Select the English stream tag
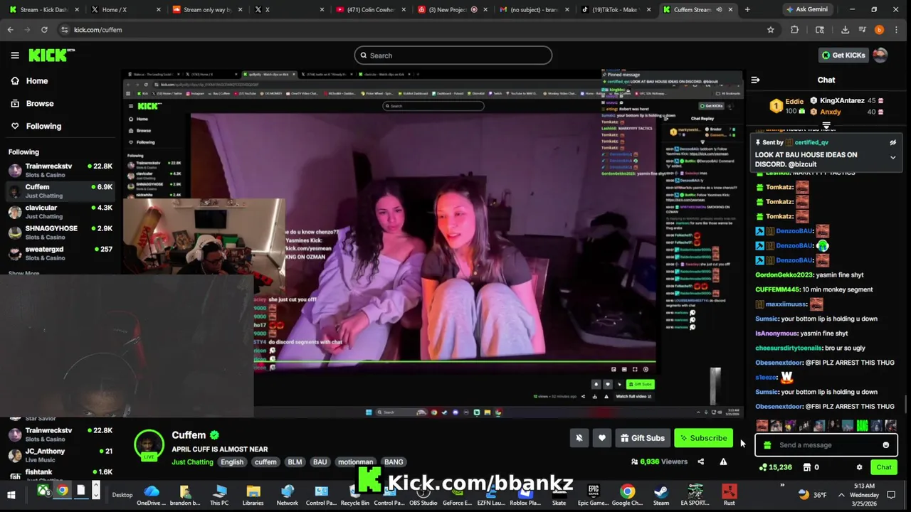This screenshot has height=512, width=911. click(232, 462)
